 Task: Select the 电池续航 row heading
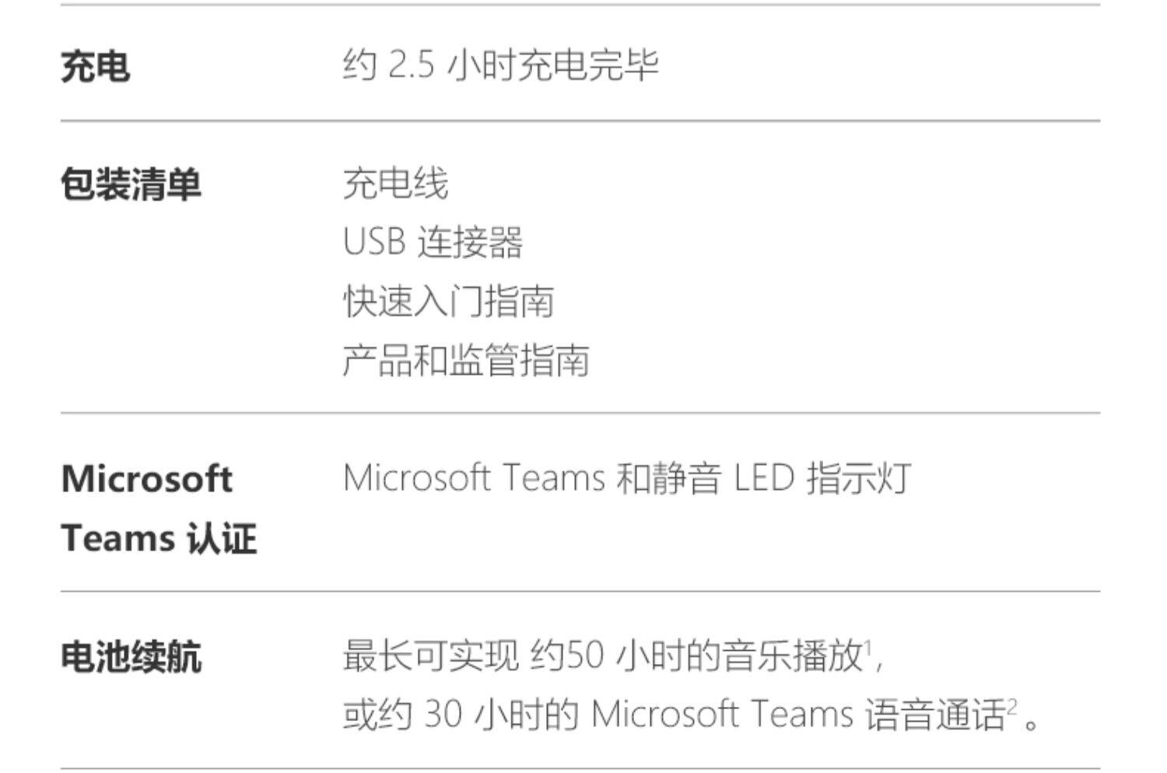[x=131, y=657]
